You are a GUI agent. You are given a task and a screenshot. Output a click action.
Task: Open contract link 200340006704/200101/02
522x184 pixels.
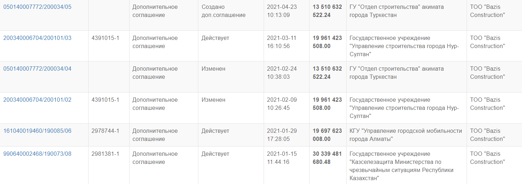(37, 100)
